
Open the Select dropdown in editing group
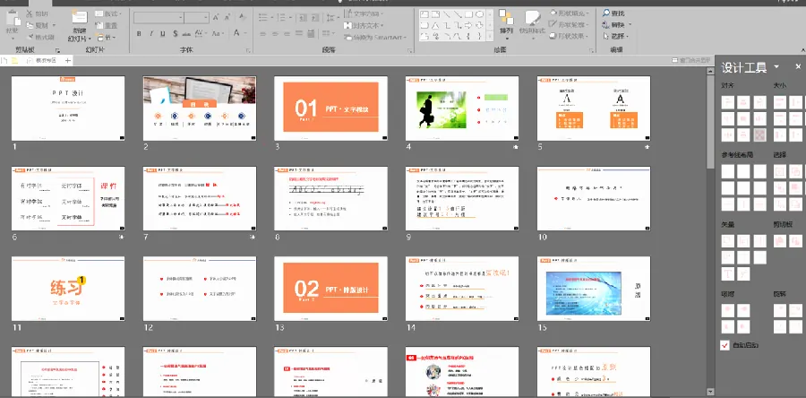click(x=616, y=37)
